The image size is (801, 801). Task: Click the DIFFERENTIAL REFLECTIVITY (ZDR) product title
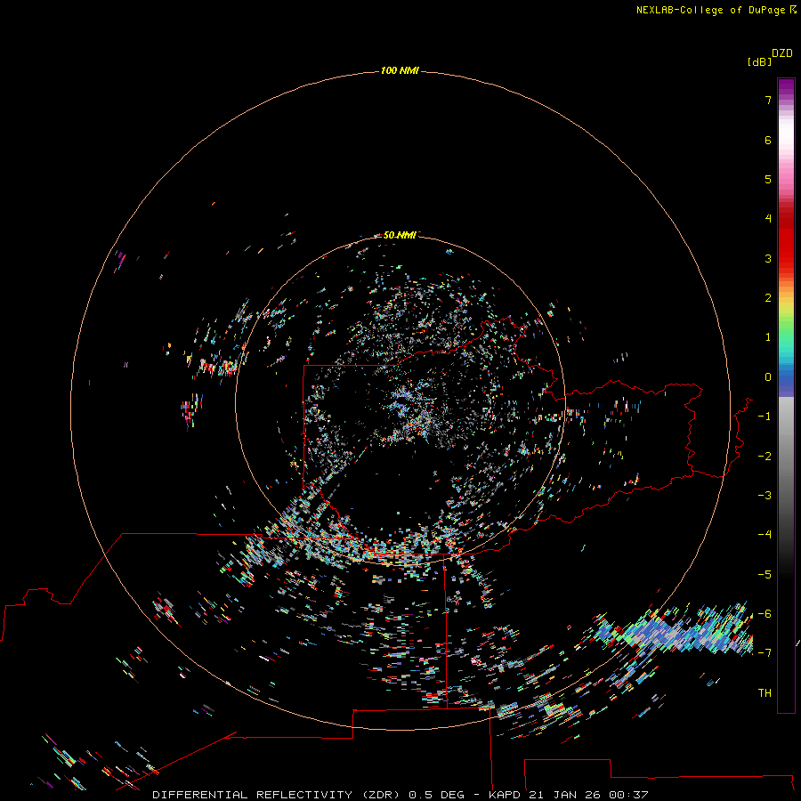[278, 795]
